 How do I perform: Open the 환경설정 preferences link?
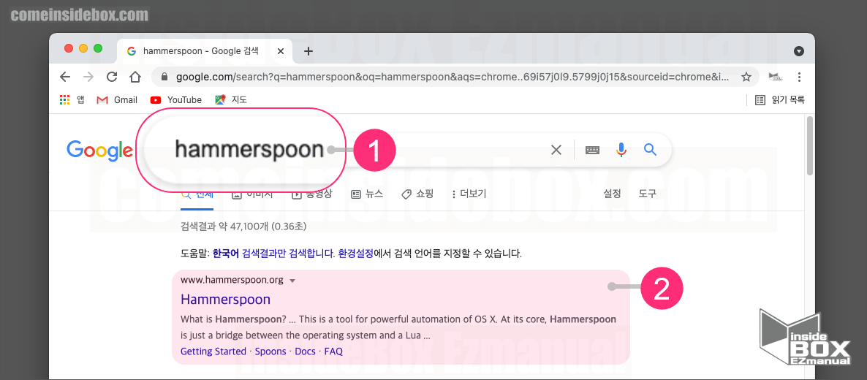point(355,254)
